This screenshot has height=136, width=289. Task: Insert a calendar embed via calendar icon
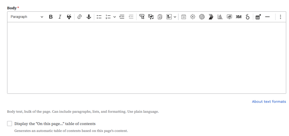click(x=184, y=17)
